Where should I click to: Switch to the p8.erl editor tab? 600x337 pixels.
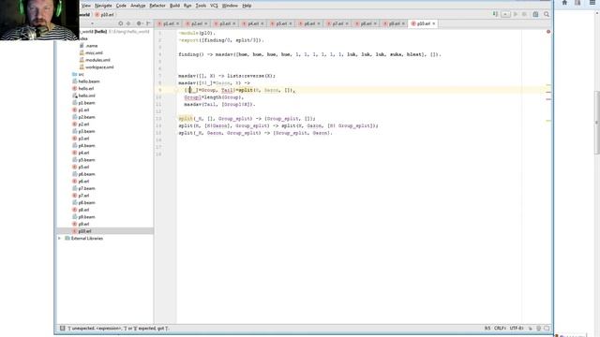click(x=366, y=23)
